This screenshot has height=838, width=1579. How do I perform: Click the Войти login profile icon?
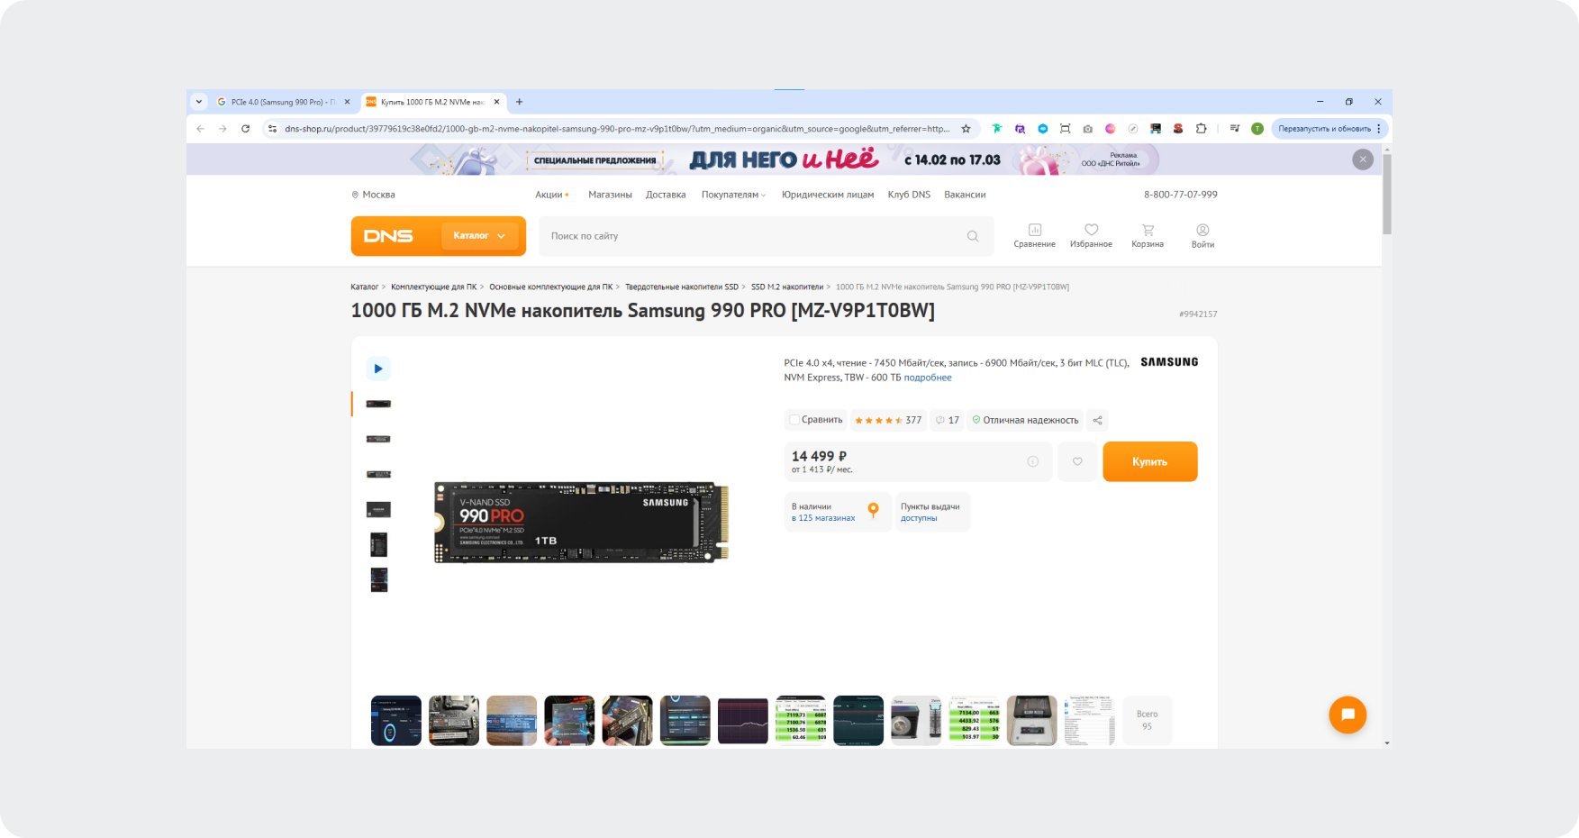[x=1202, y=235]
